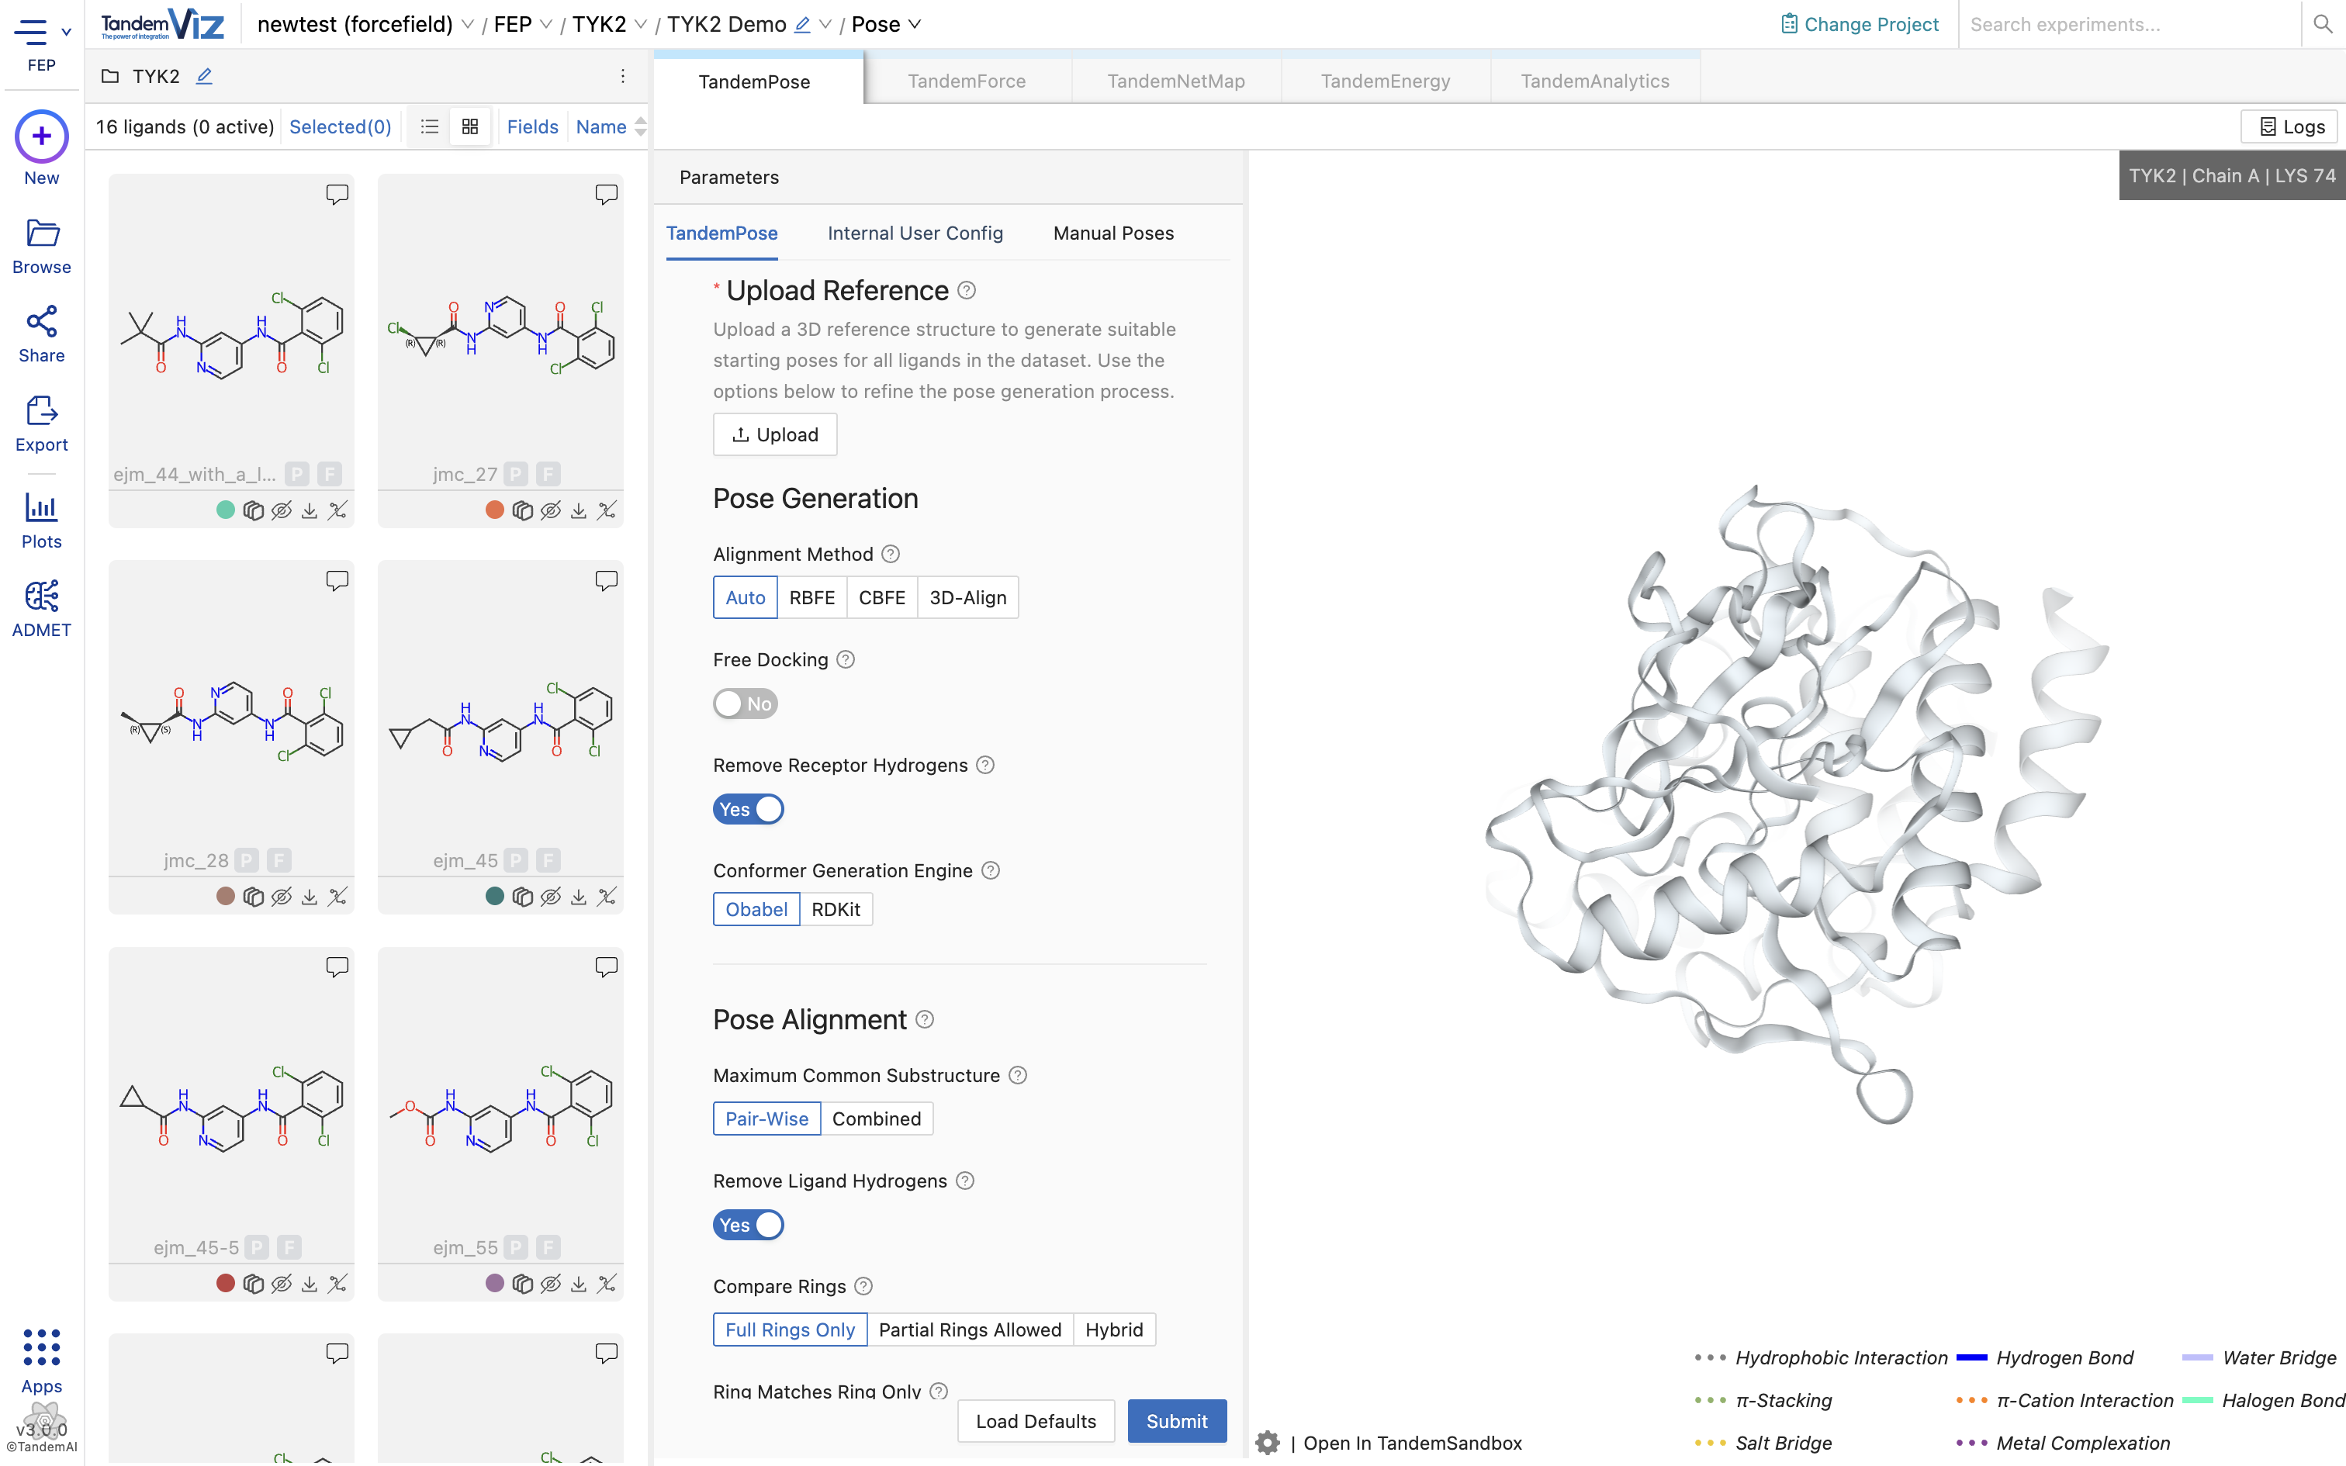Switch to the TandemAnalytics tab
This screenshot has height=1466, width=2346.
click(x=1595, y=81)
